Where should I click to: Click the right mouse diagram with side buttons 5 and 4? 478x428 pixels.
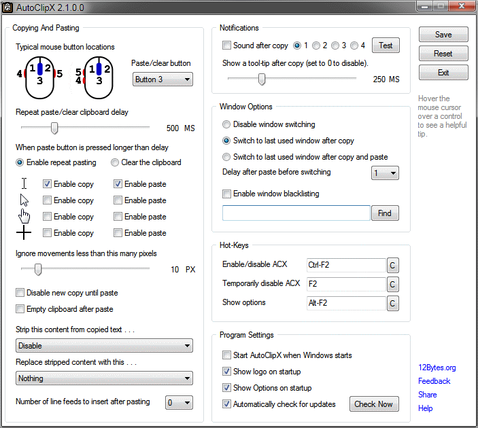pos(95,77)
